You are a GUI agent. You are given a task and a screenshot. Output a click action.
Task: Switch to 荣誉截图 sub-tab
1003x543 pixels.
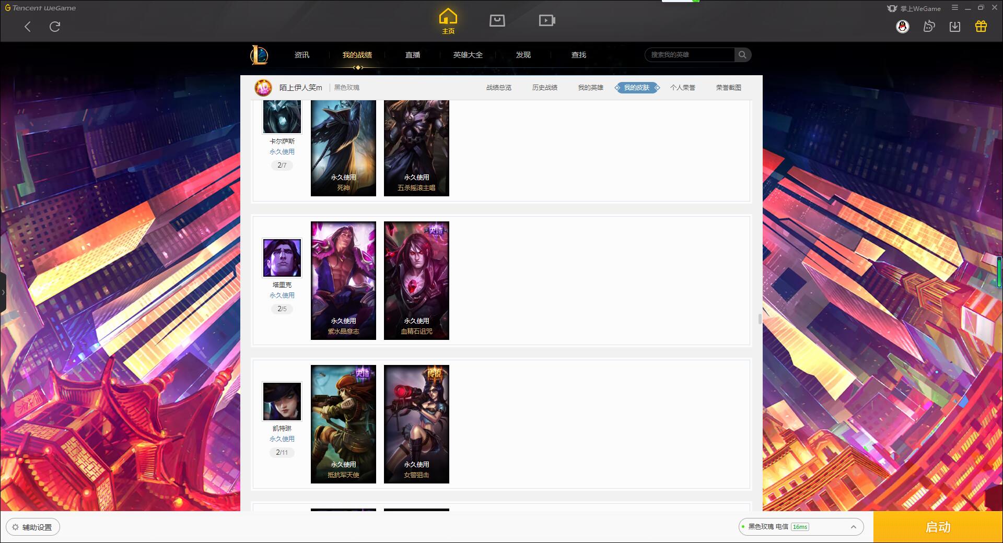coord(729,88)
